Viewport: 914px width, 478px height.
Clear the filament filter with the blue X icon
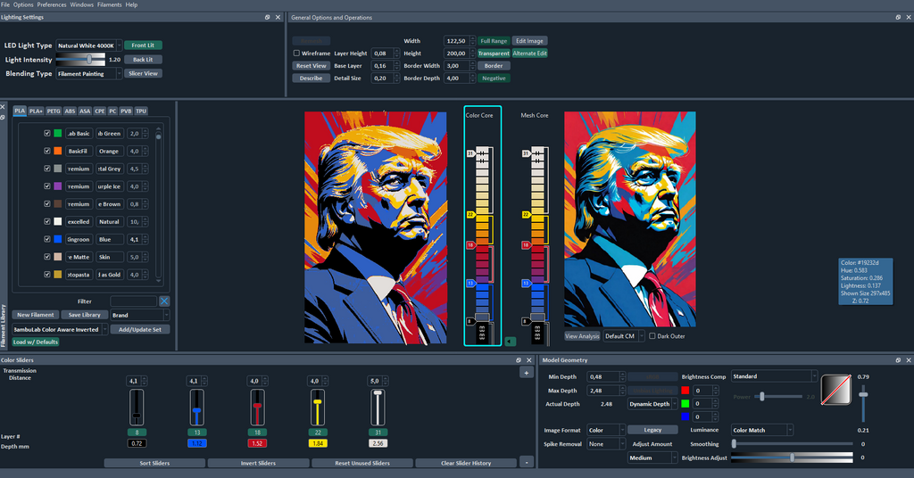164,301
